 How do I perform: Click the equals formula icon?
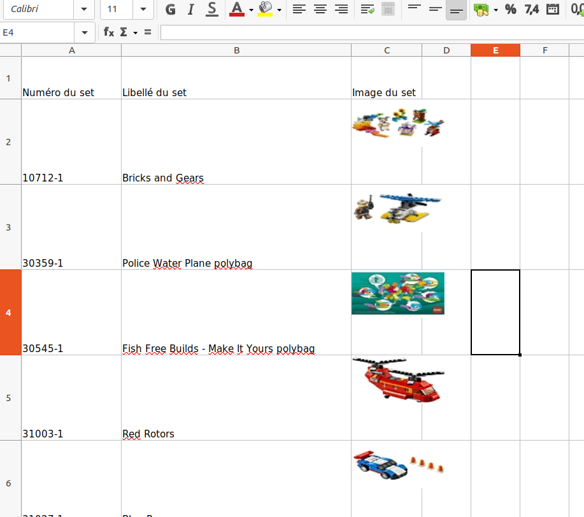148,32
